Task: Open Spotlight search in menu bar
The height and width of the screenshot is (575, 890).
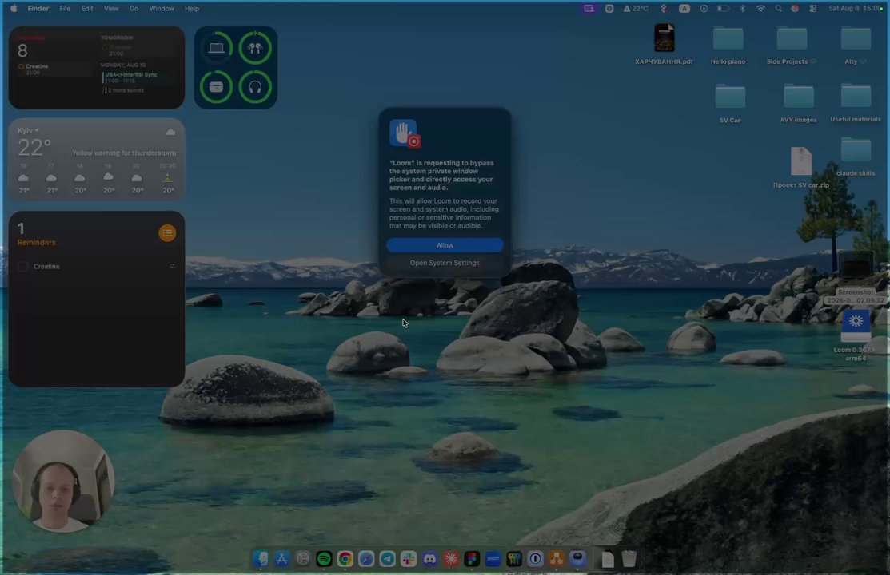Action: click(779, 9)
